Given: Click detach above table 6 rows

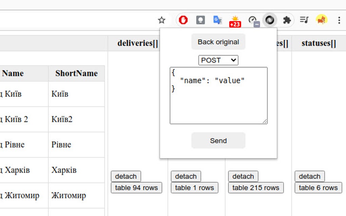Looking at the screenshot, I should click(310, 176).
